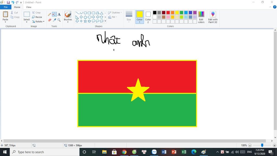Viewport: 277px width, 156px height.
Task: Pick the red color swatch
Action: click(168, 12)
